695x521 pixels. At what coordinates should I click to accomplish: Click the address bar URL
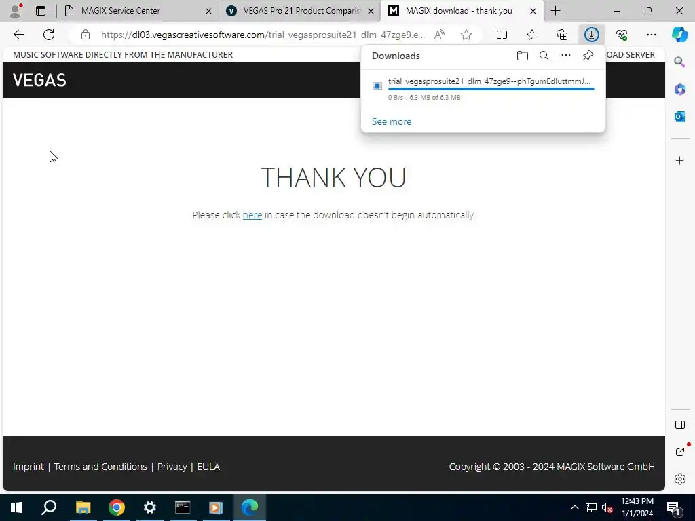[x=263, y=35]
